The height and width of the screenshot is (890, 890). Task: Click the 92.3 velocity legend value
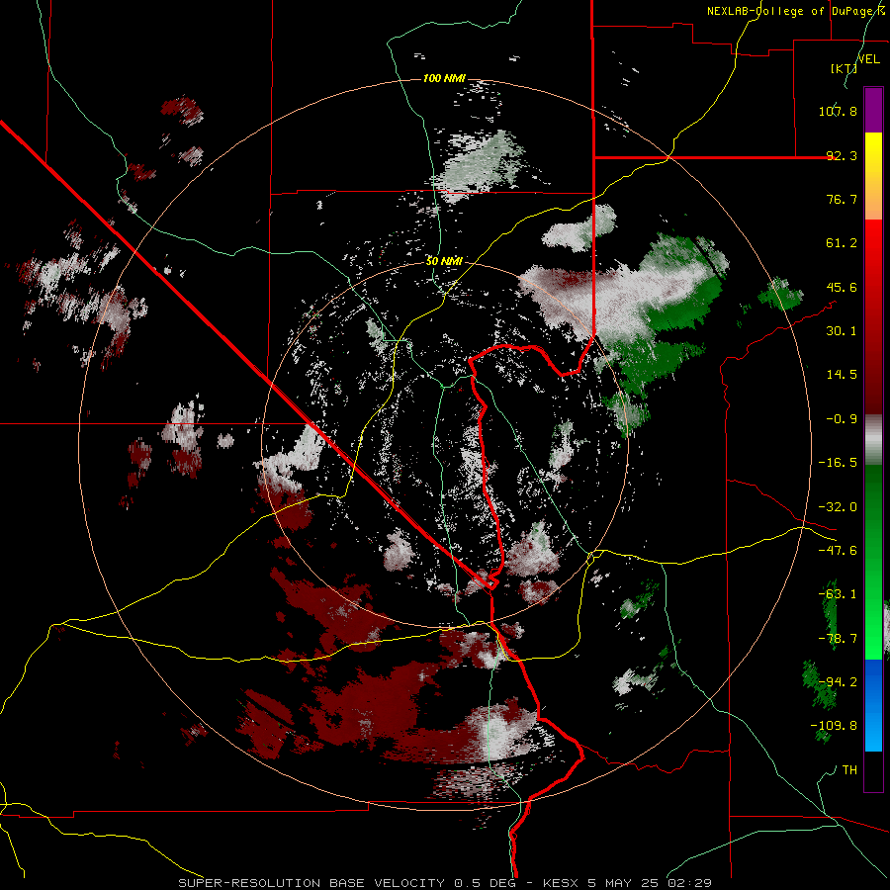click(x=842, y=155)
